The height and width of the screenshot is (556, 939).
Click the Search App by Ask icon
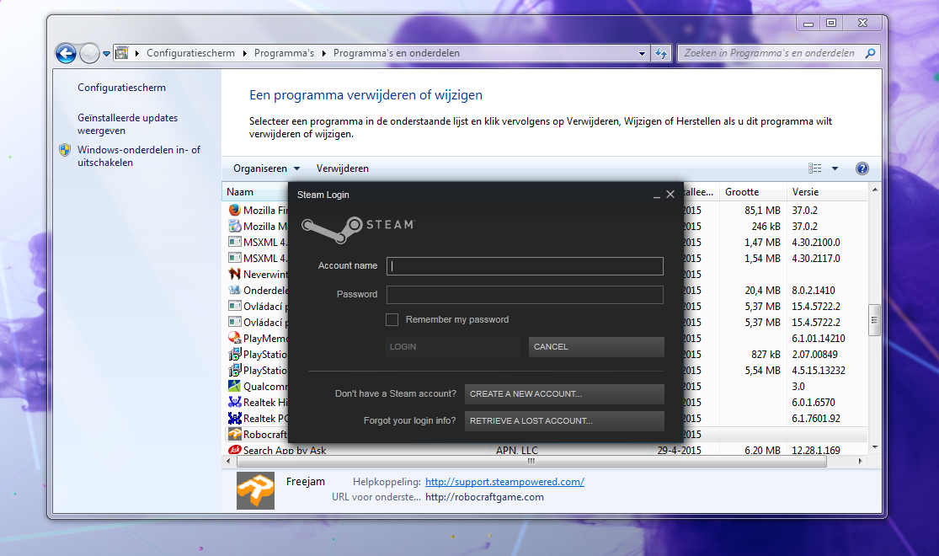tap(235, 449)
